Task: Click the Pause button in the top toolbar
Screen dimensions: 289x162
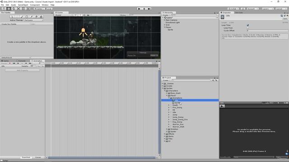Action: [x=144, y=9]
